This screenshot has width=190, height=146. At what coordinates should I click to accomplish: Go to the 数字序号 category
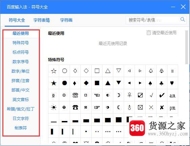[x=21, y=62]
